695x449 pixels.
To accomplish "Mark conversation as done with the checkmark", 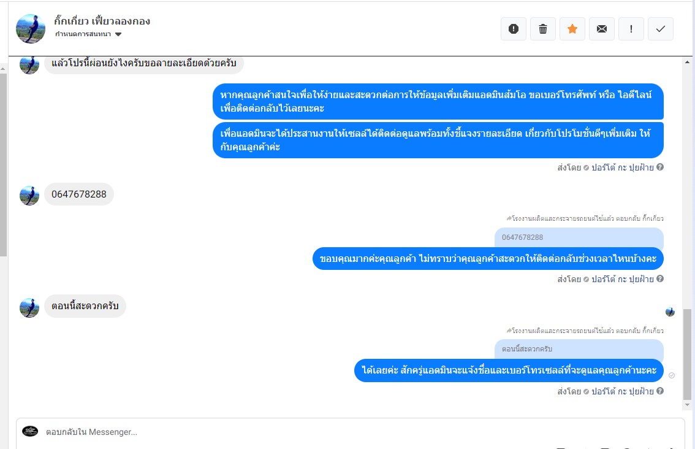I will pyautogui.click(x=661, y=29).
